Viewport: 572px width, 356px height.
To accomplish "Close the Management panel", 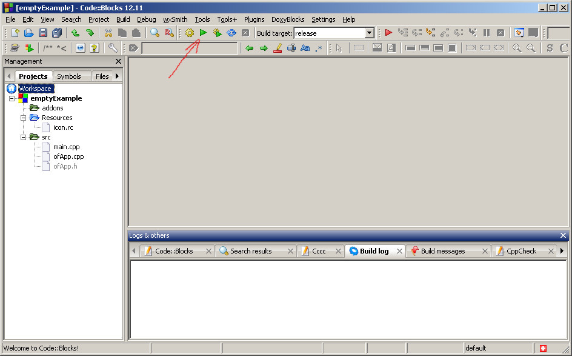I will point(118,61).
